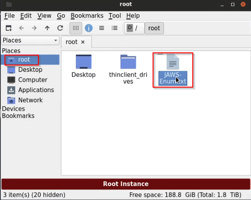Open Applications in the Places sidebar

point(31,90)
